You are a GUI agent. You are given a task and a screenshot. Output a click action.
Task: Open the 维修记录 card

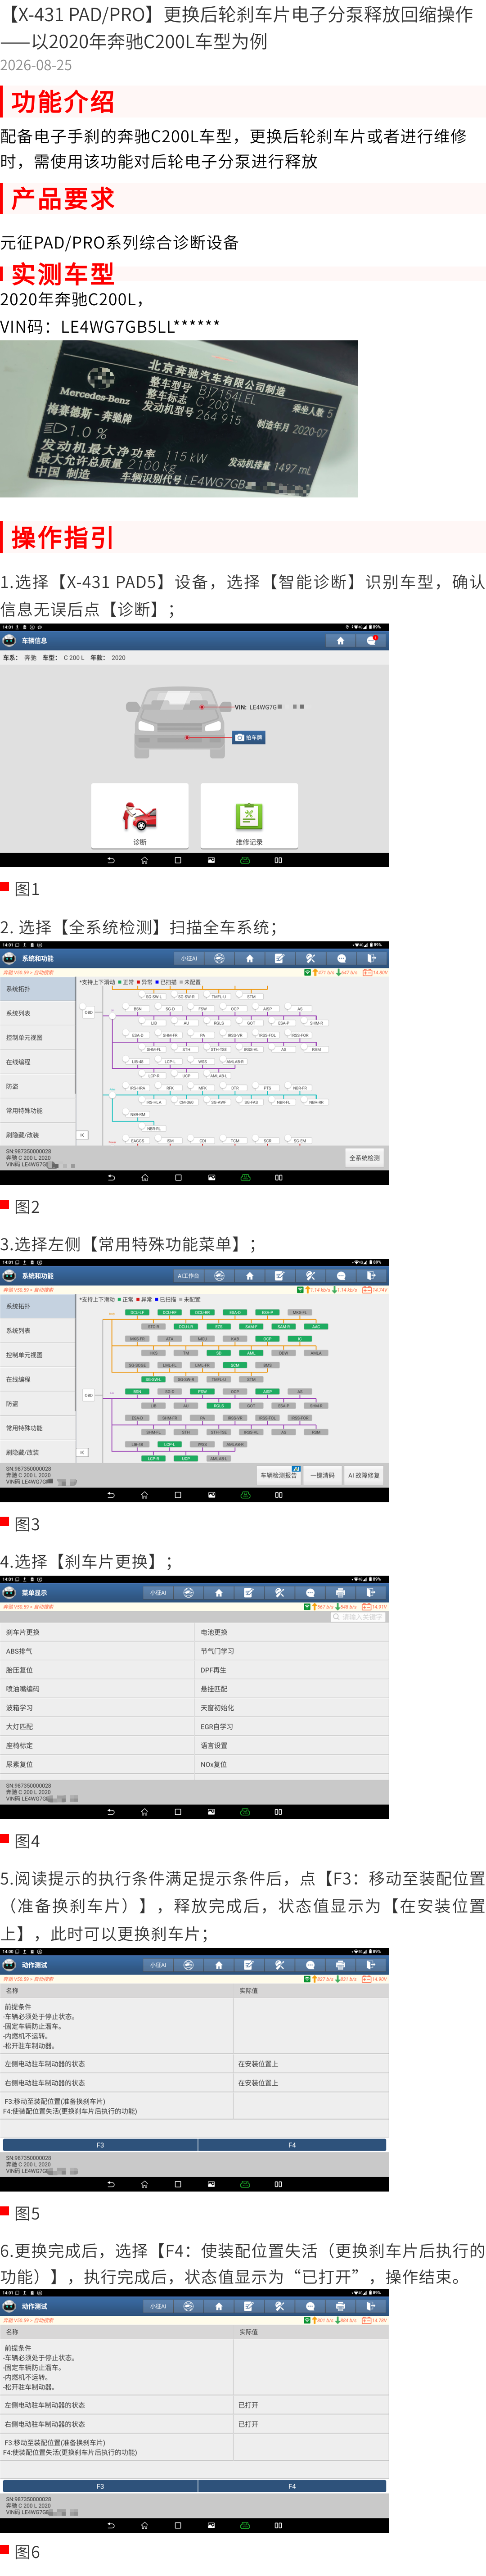tap(249, 816)
